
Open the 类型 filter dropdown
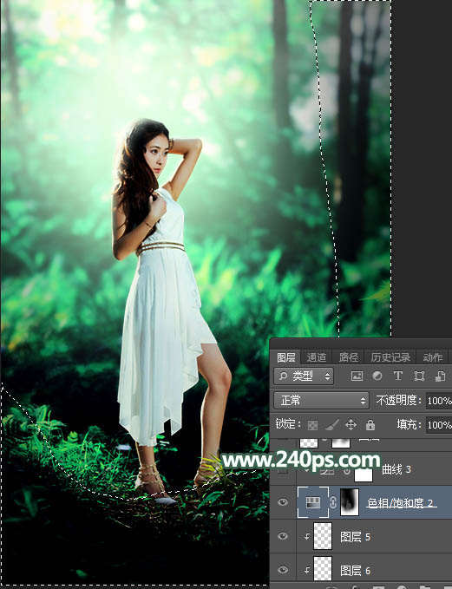tap(304, 376)
